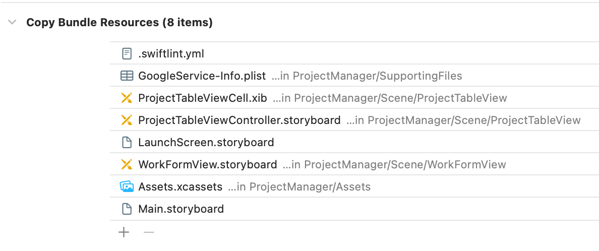Remove selected resource with minus button
The image size is (599, 251).
point(149,232)
